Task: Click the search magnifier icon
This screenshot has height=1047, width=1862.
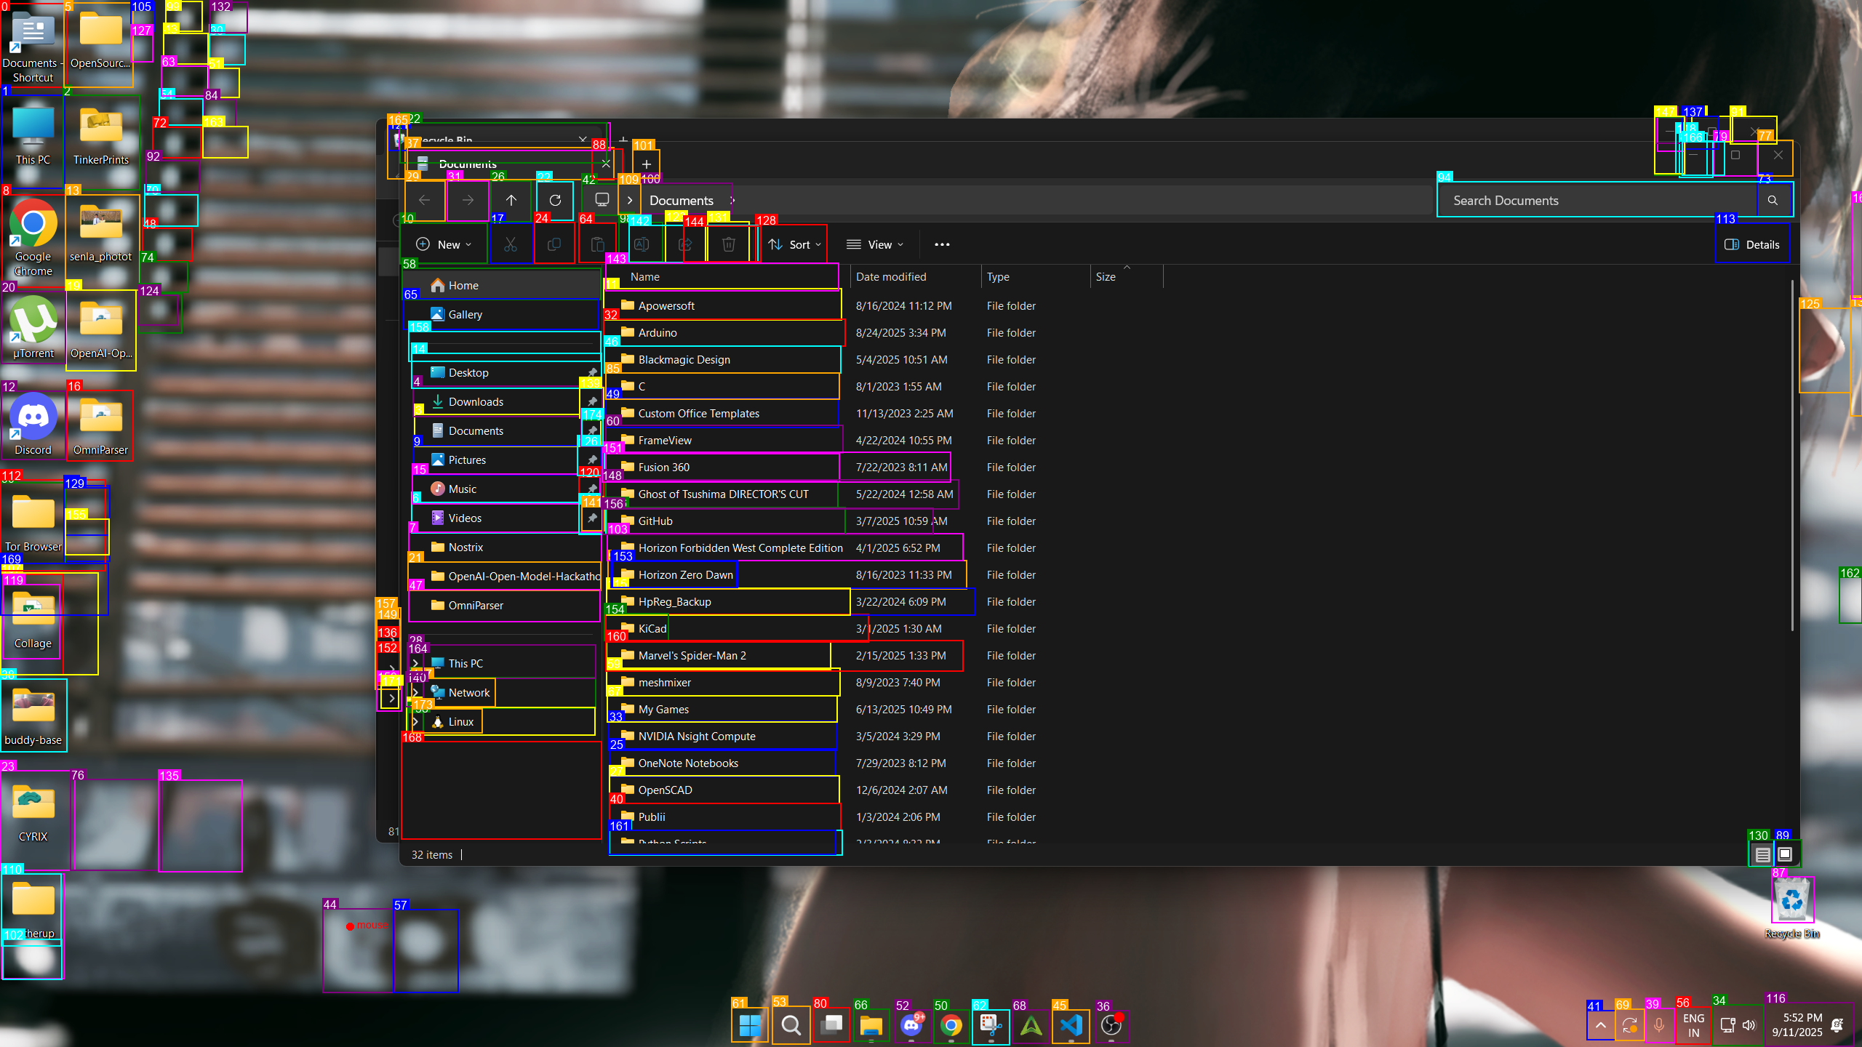Action: coord(1773,200)
